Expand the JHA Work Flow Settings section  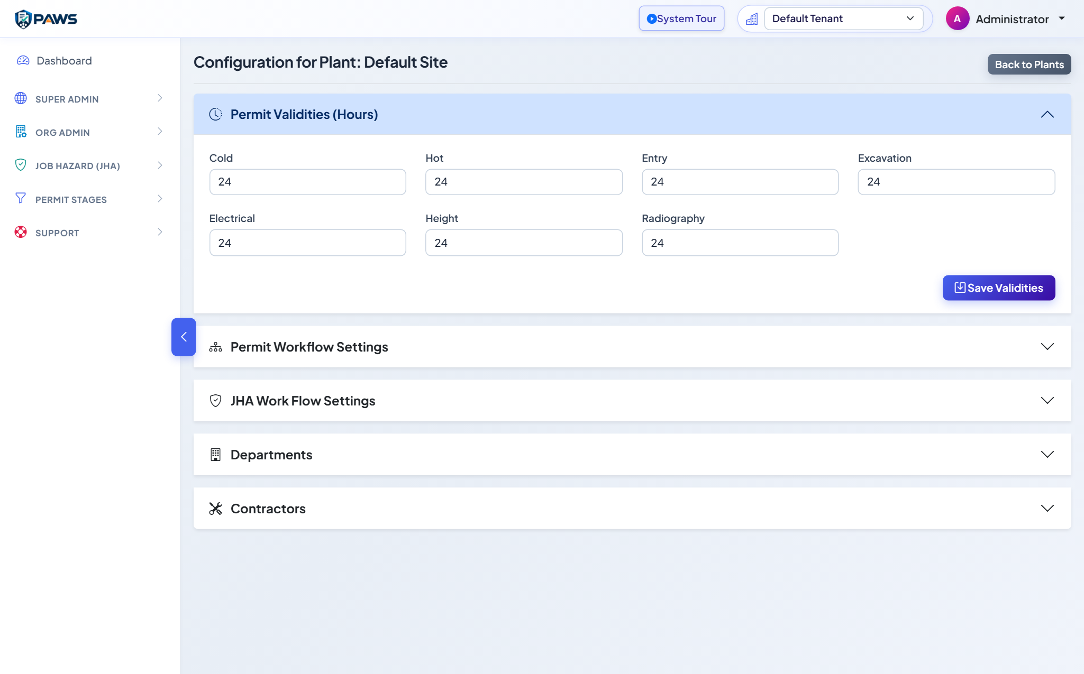tap(1047, 401)
